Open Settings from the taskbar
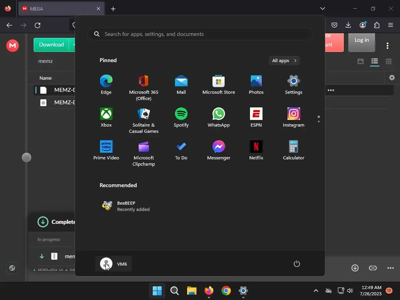The image size is (400, 300). [x=243, y=291]
